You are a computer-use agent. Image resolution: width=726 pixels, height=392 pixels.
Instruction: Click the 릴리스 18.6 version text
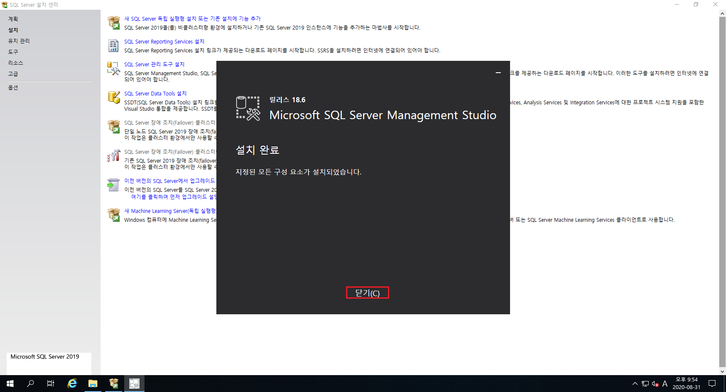(287, 100)
